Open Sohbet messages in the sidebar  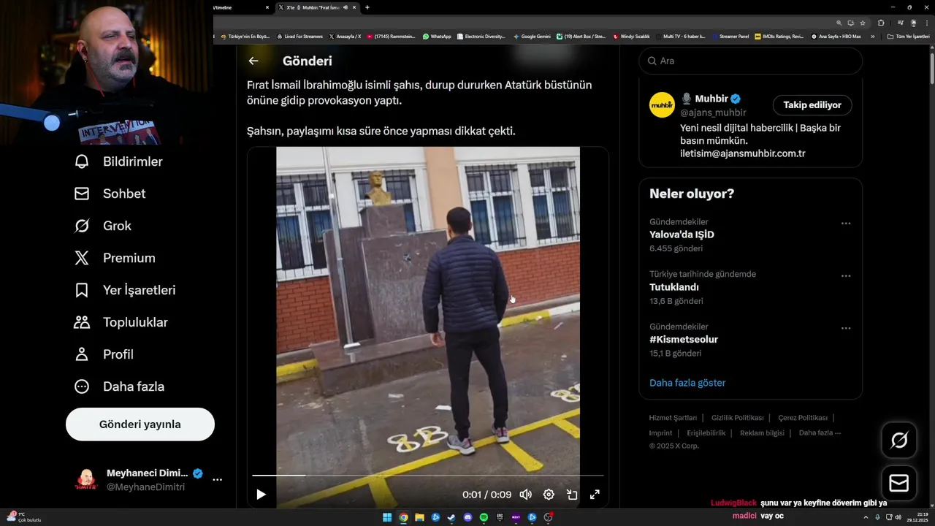coord(110,194)
